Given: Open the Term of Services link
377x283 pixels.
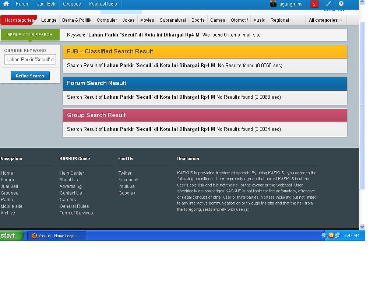Looking at the screenshot, I should click(76, 213).
